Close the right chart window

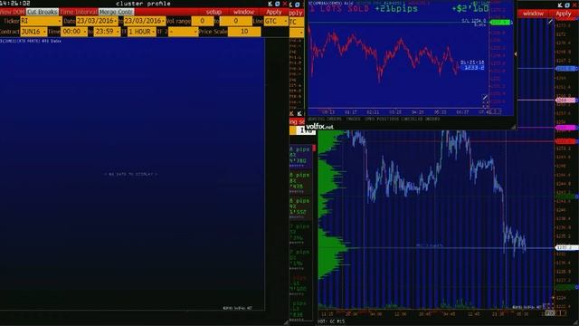(x=574, y=5)
